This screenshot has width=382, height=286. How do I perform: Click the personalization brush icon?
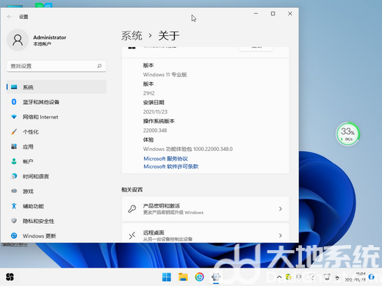14,131
